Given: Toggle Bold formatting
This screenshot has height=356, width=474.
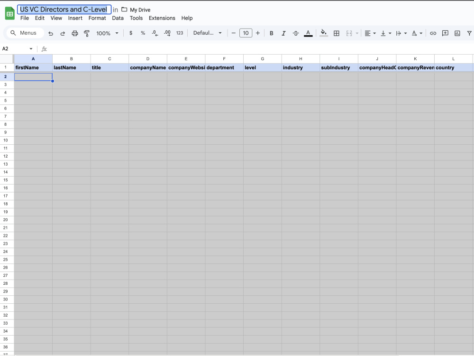Looking at the screenshot, I should coord(272,33).
